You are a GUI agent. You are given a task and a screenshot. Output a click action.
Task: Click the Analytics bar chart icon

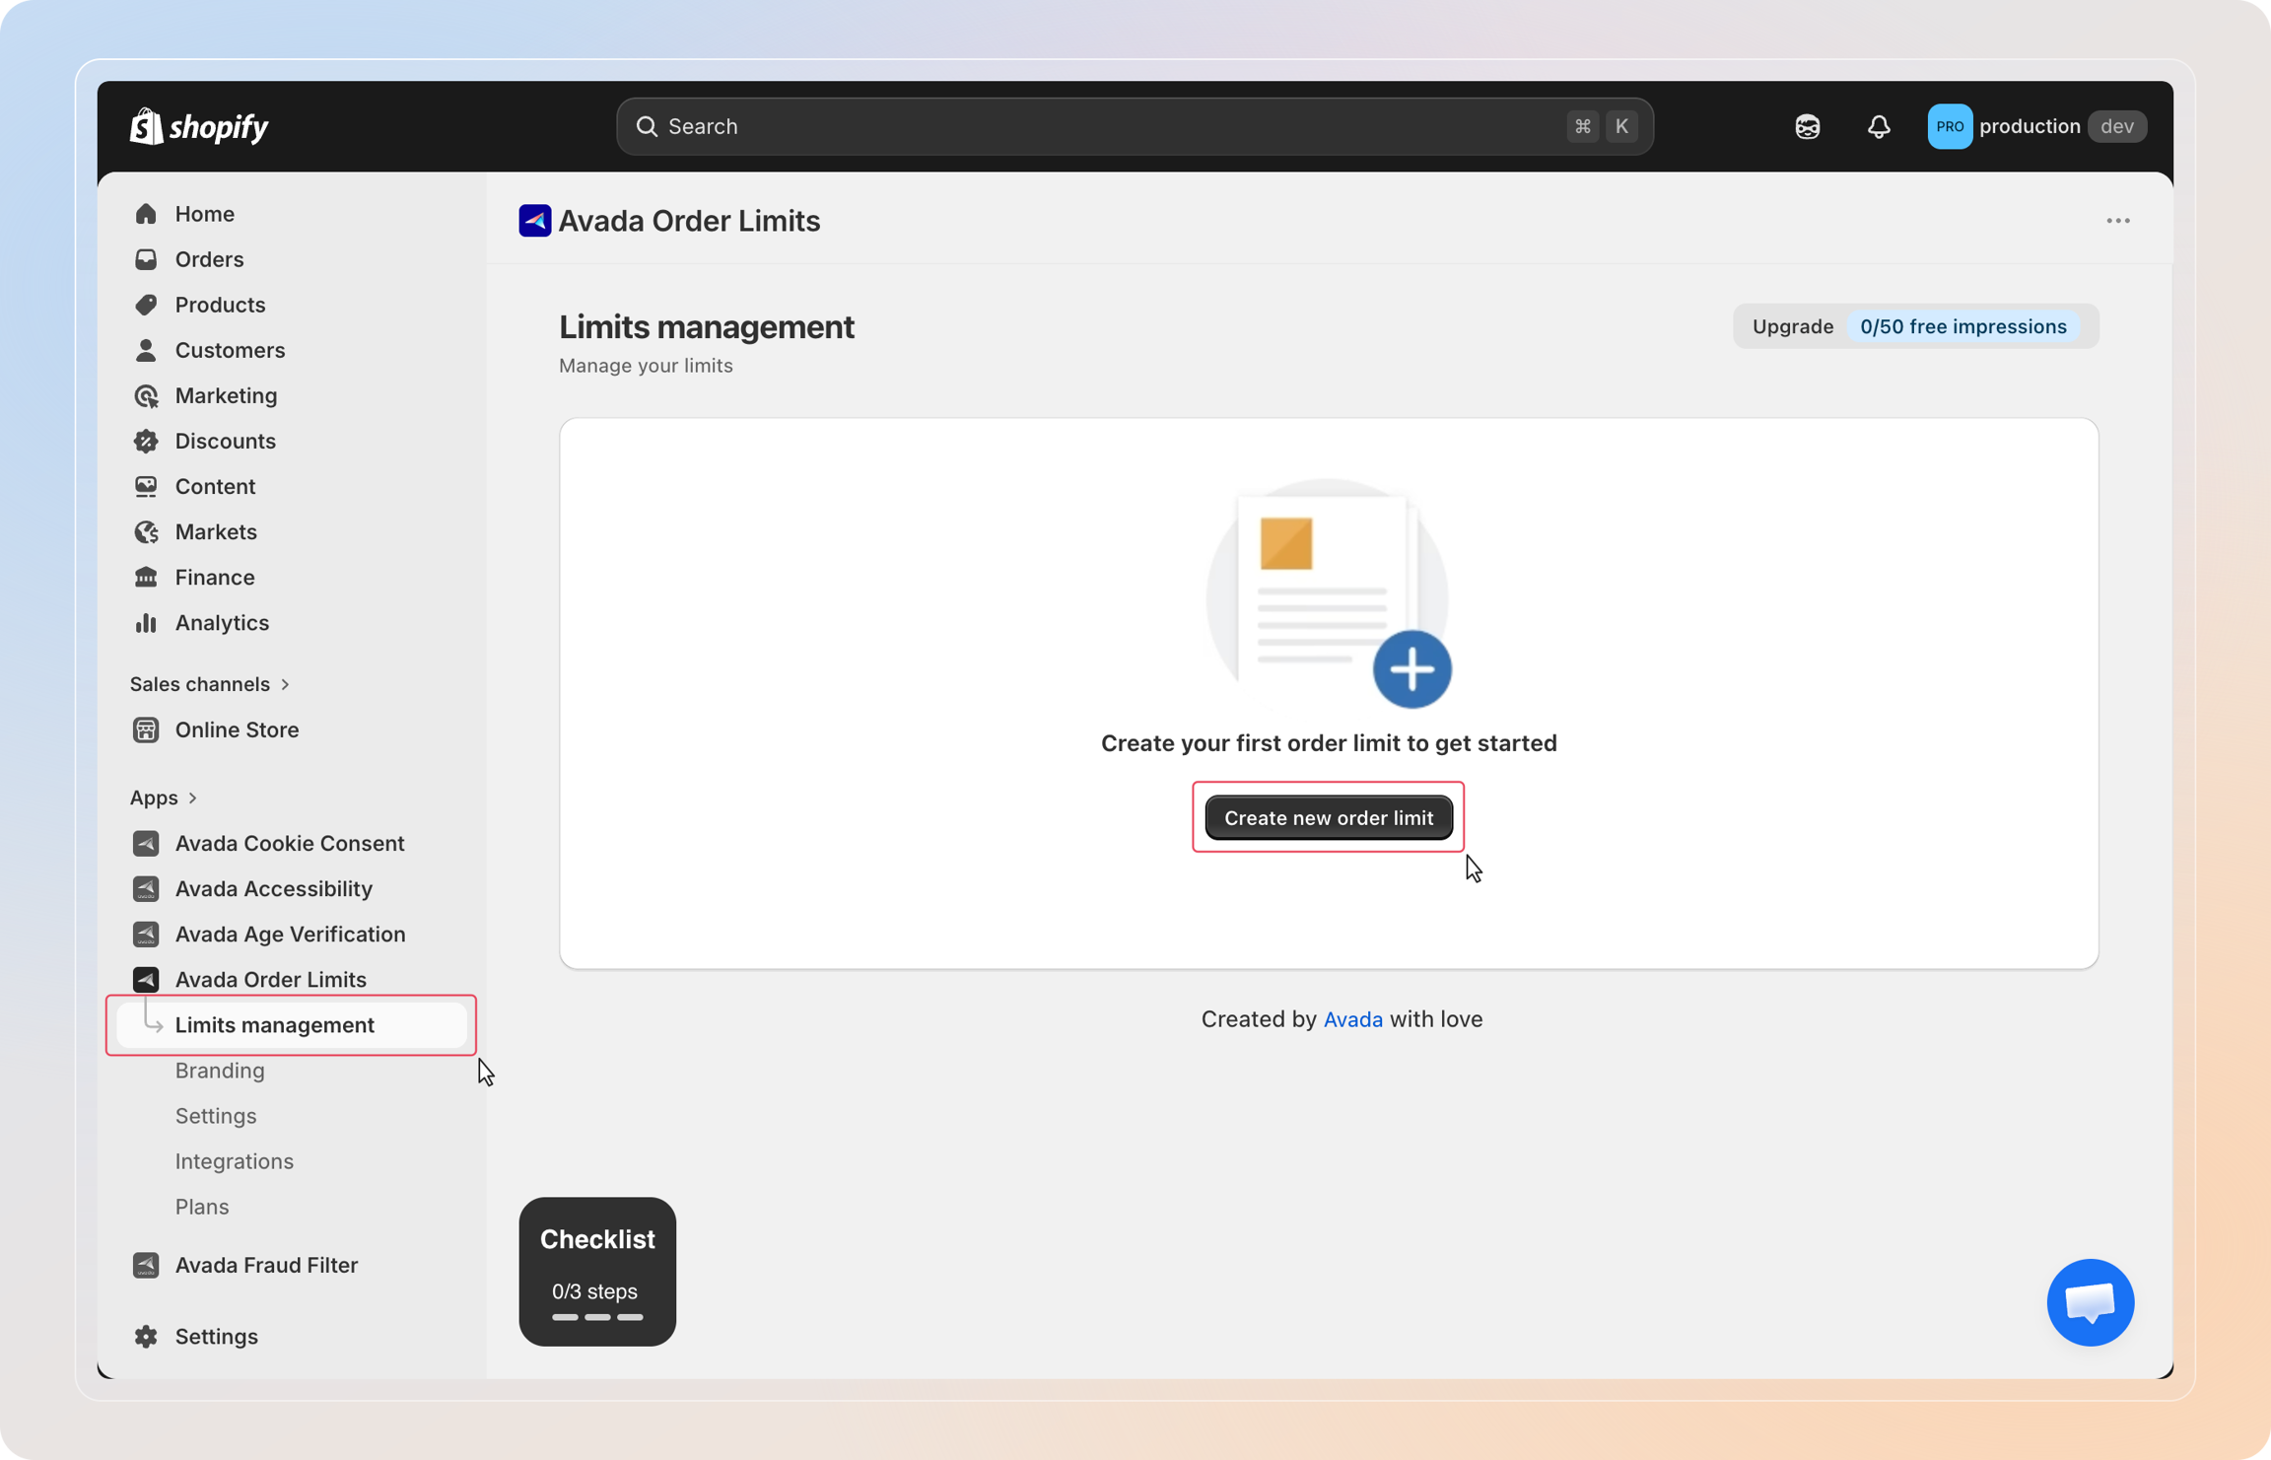pyautogui.click(x=146, y=622)
